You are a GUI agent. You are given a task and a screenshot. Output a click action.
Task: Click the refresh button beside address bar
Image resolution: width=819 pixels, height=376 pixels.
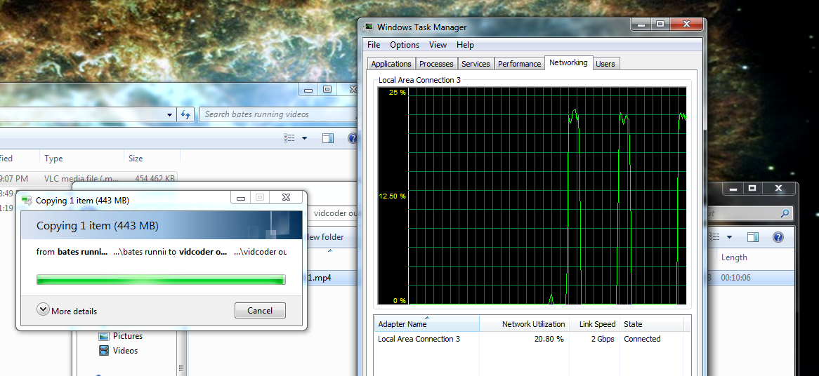(x=186, y=114)
